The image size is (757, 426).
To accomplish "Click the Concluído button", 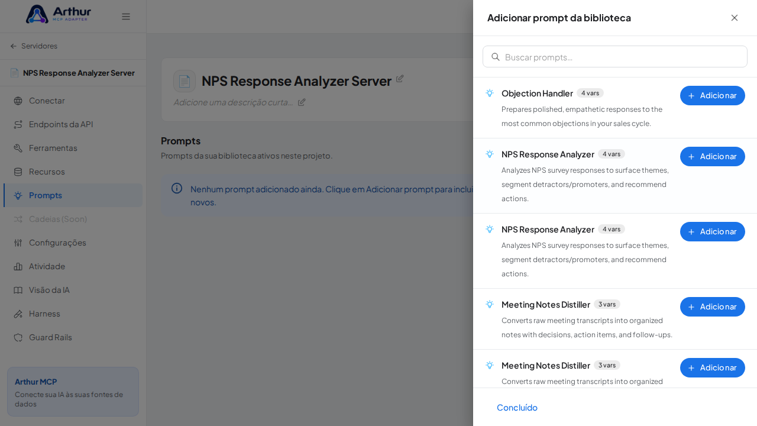I will pyautogui.click(x=517, y=407).
